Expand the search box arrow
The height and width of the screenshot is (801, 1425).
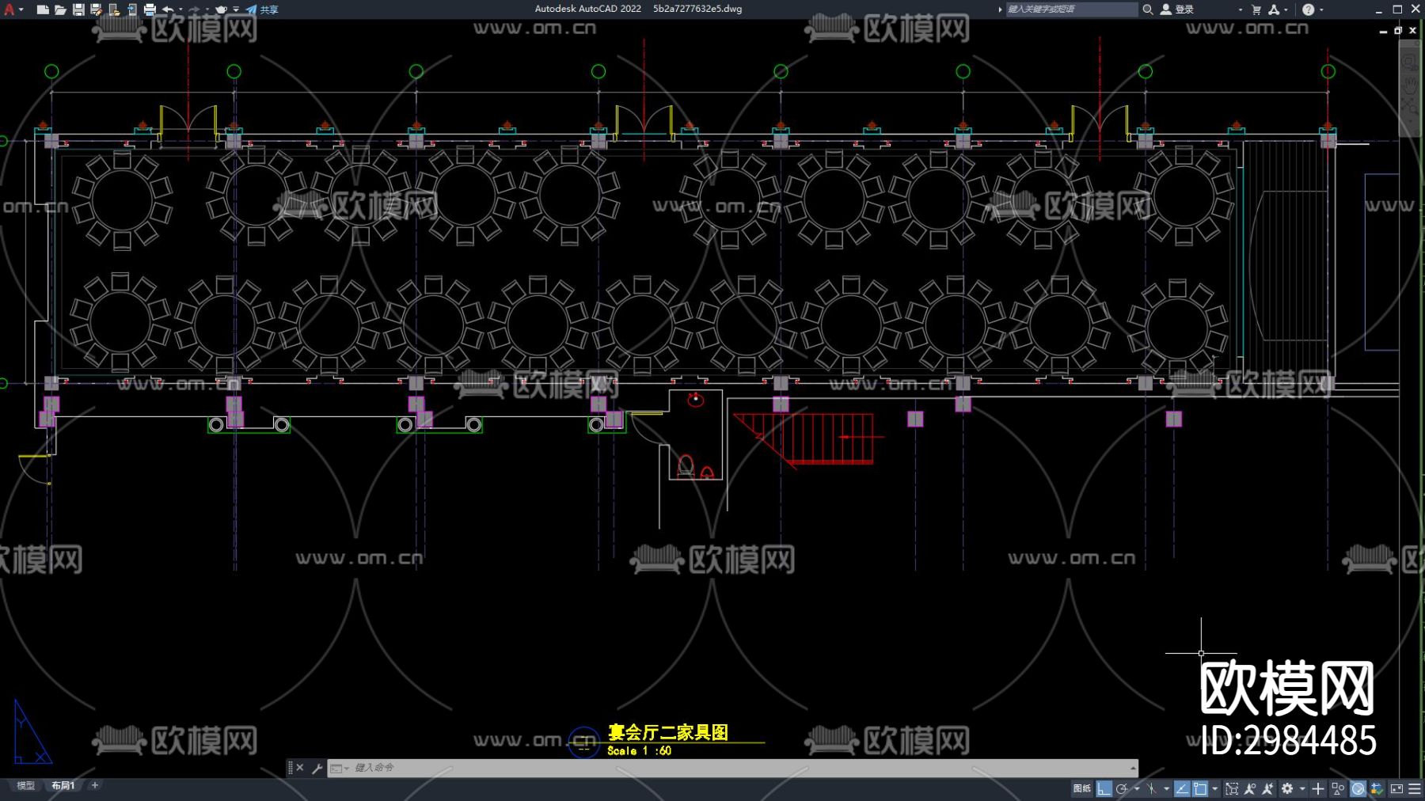coord(1000,9)
